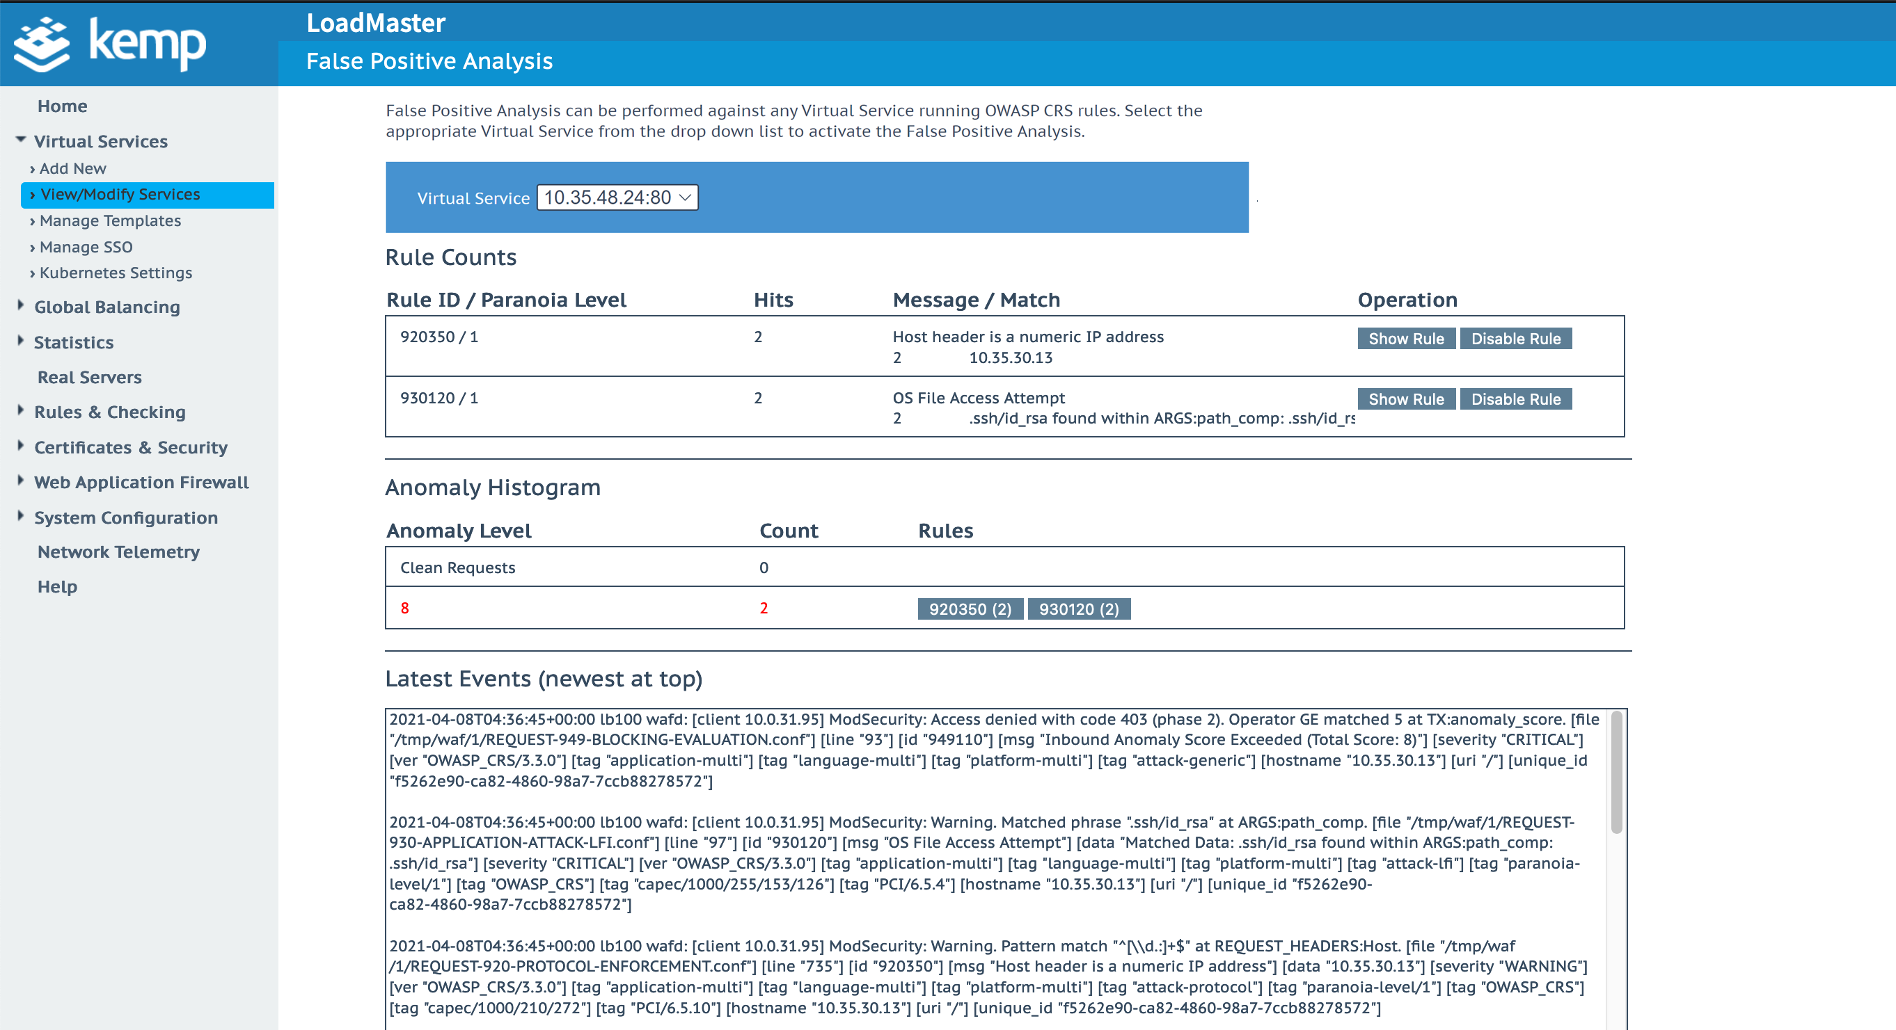This screenshot has height=1030, width=1896.
Task: Click the 'Rule Counts' heading
Action: point(450,257)
